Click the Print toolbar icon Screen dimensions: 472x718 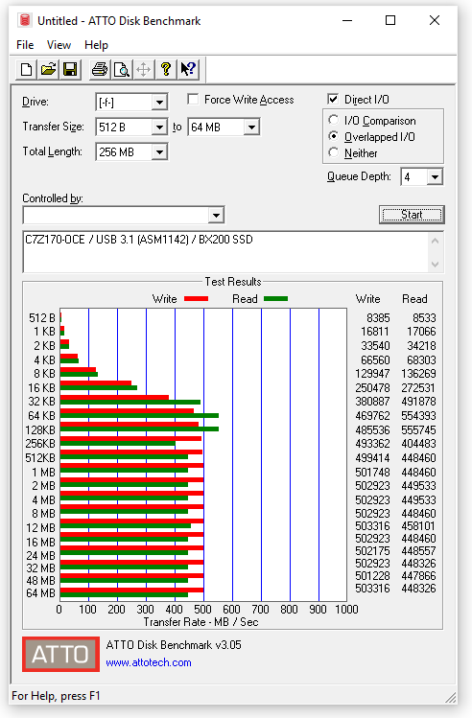100,70
